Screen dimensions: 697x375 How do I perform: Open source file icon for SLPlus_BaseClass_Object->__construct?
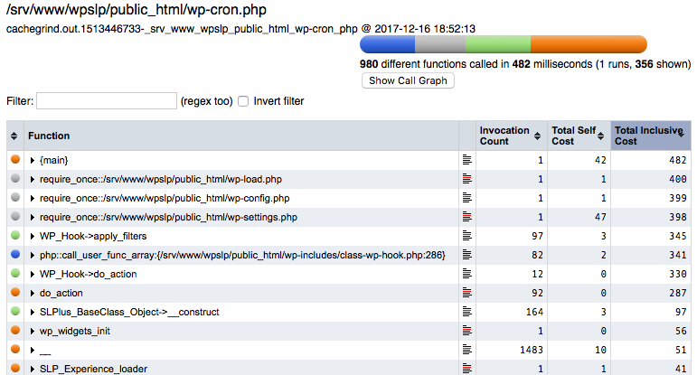point(466,312)
